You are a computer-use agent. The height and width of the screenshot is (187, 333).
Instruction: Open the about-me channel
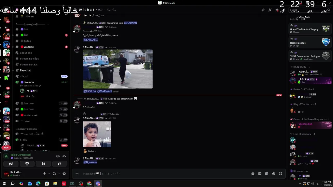[x=40, y=53]
